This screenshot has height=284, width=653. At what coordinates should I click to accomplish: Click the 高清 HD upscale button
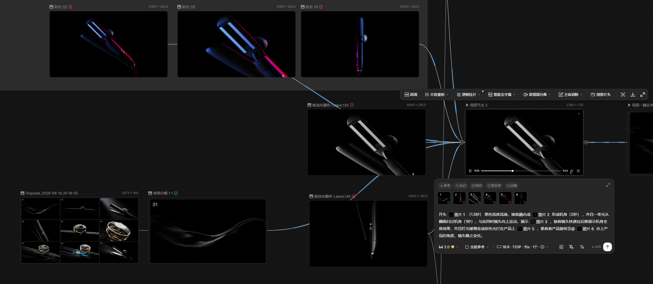pyautogui.click(x=411, y=94)
